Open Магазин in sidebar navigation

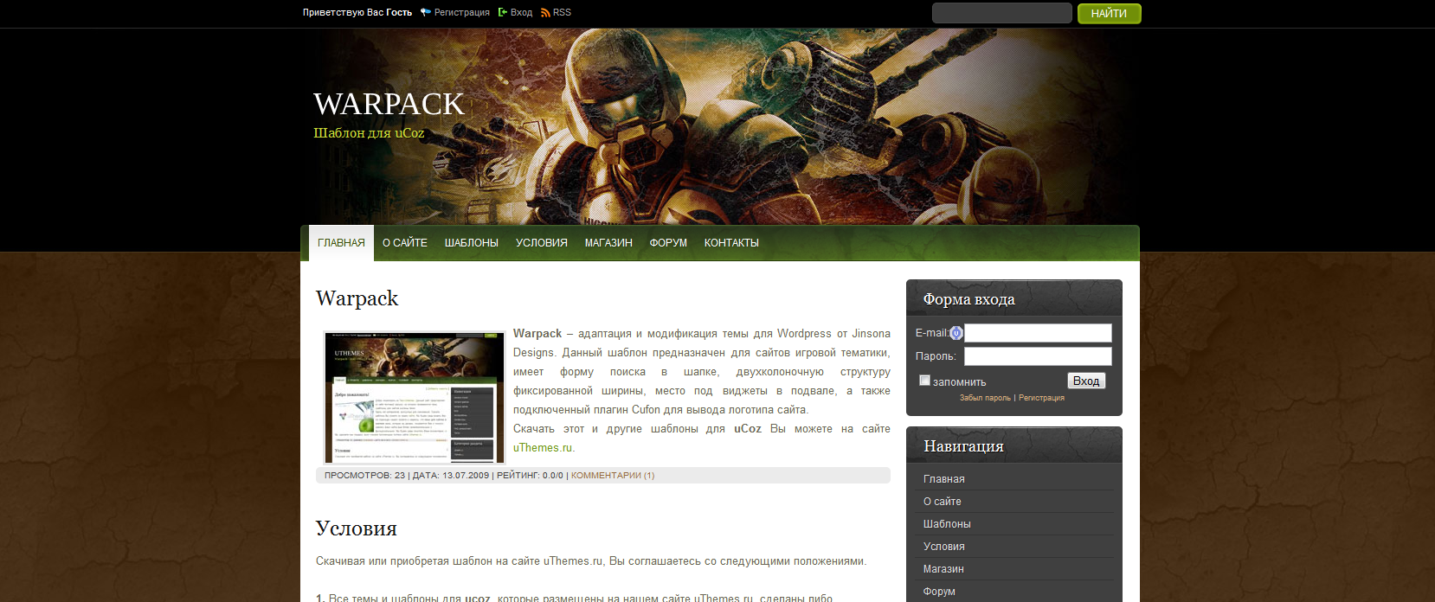point(943,569)
